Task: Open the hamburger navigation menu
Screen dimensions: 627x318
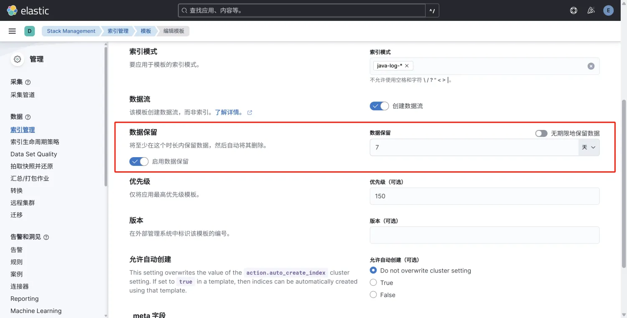Action: click(x=12, y=31)
